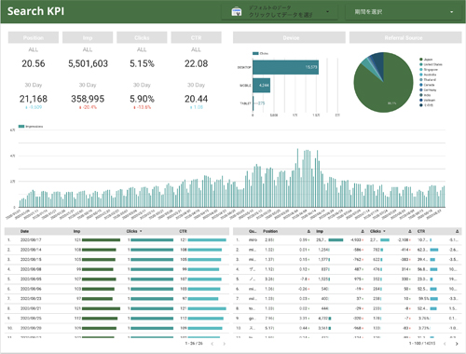Open the default data selector dropdown
The width and height of the screenshot is (466, 354).
[280, 12]
